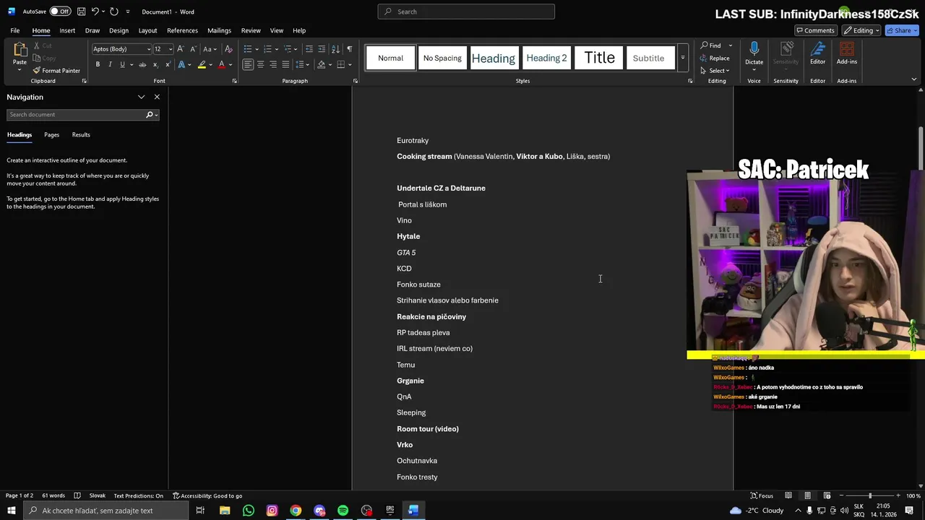Screen dimensions: 925x520
Task: Activate the Format Painter
Action: [56, 71]
